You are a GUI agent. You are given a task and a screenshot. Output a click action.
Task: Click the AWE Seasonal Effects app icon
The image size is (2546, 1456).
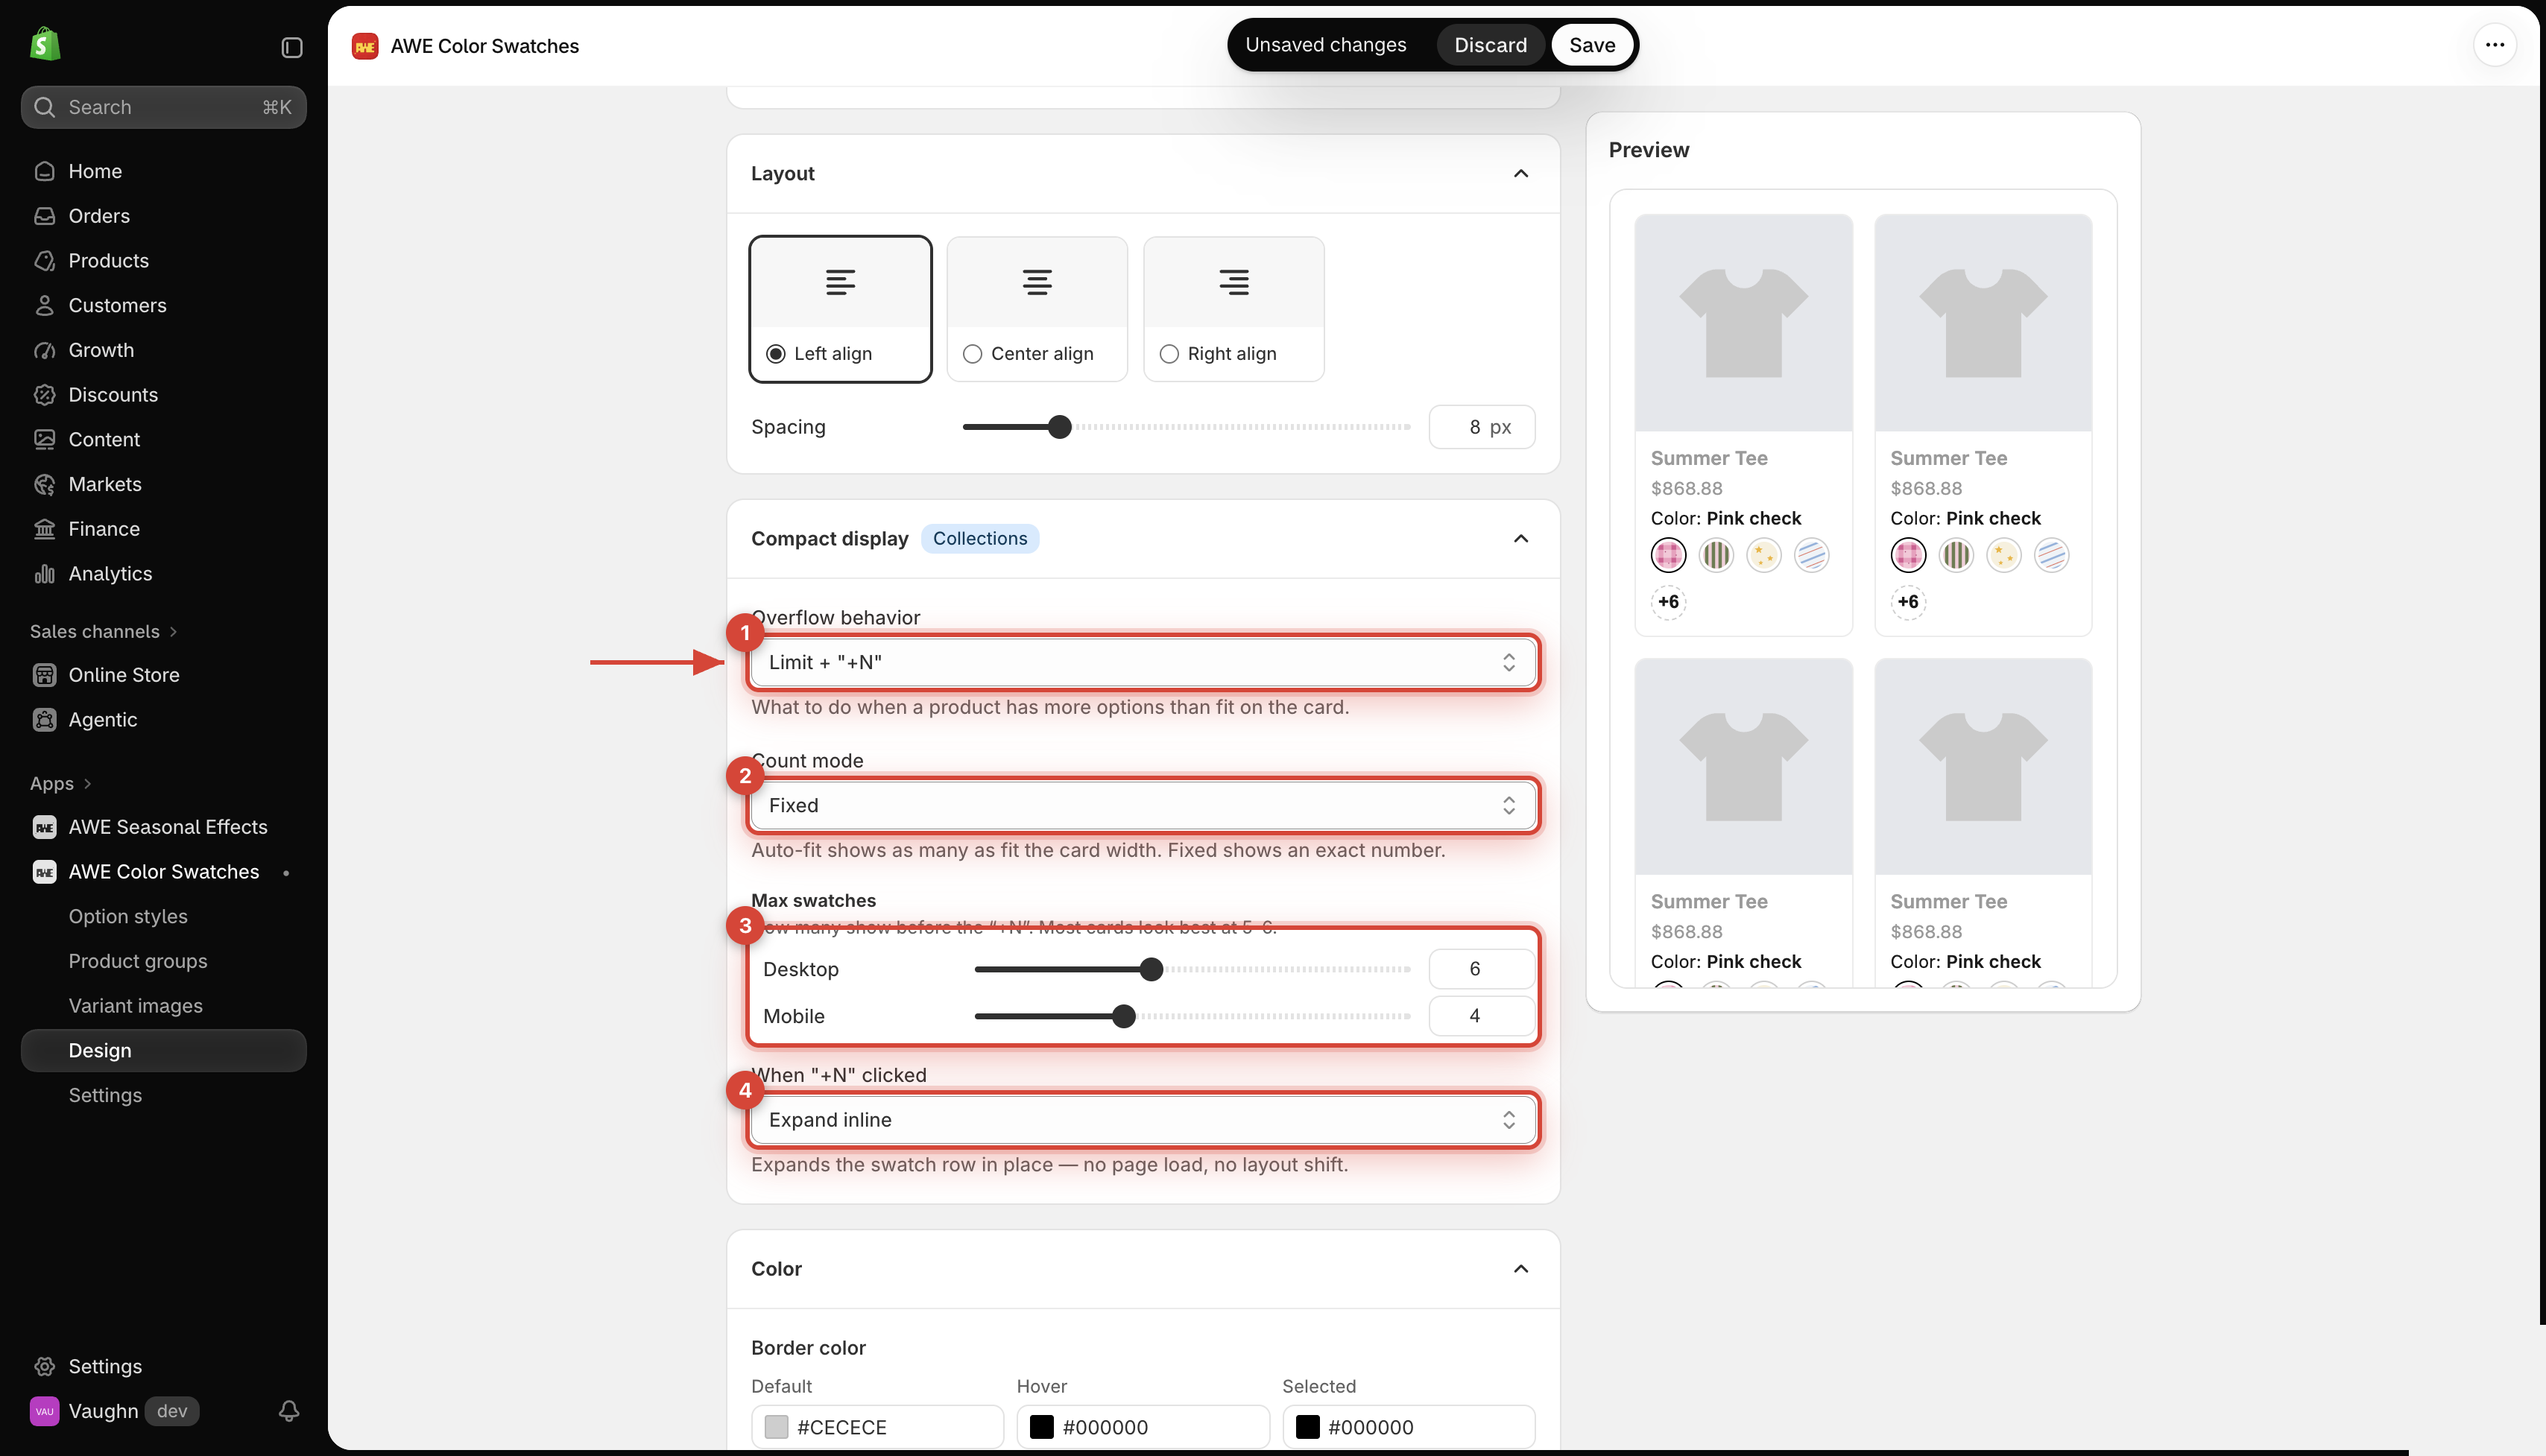coord(44,827)
